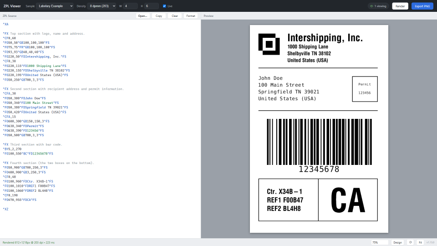The width and height of the screenshot is (437, 246).
Task: Click the 'Top section with logo' comment line
Action: pos(44,33)
